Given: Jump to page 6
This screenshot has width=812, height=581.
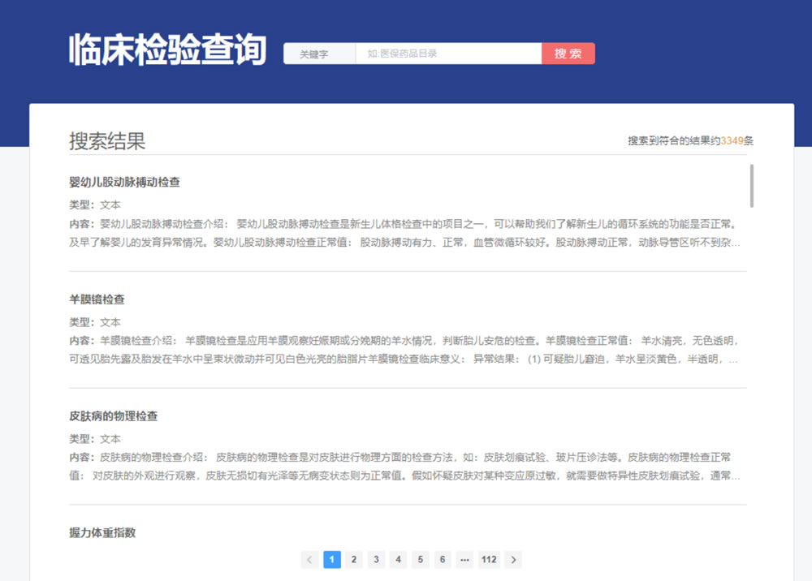Looking at the screenshot, I should click(x=443, y=559).
